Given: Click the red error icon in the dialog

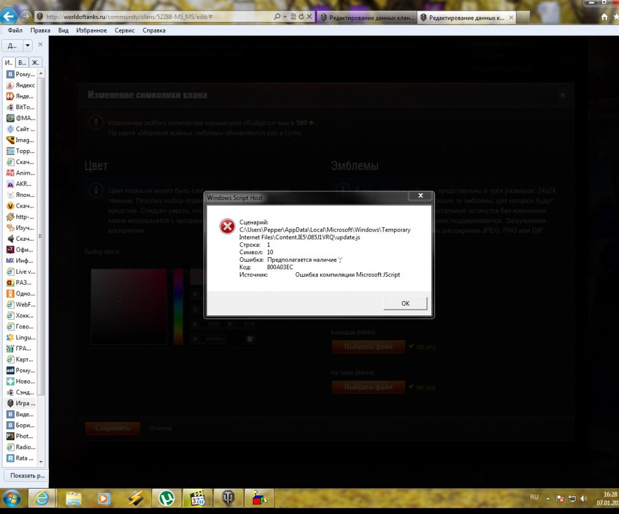Looking at the screenshot, I should point(227,226).
